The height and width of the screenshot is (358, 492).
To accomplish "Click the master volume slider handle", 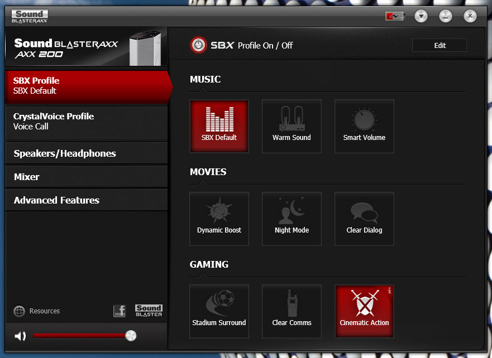I will coord(131,336).
